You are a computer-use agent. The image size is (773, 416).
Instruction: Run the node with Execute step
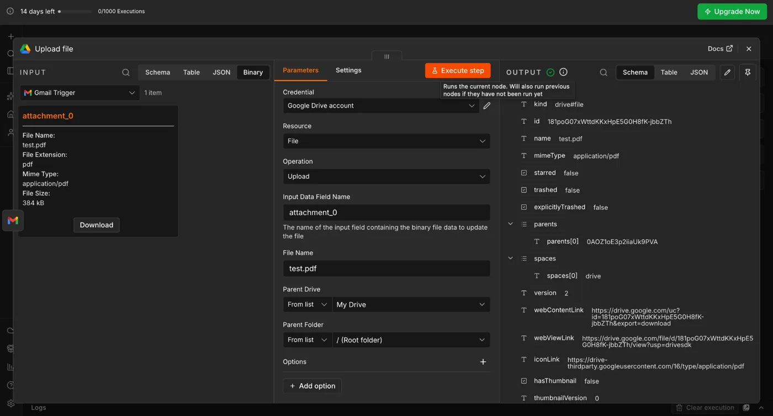(x=458, y=71)
